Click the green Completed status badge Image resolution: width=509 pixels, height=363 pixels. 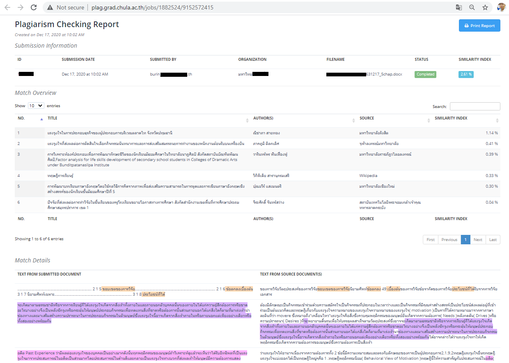tap(425, 74)
